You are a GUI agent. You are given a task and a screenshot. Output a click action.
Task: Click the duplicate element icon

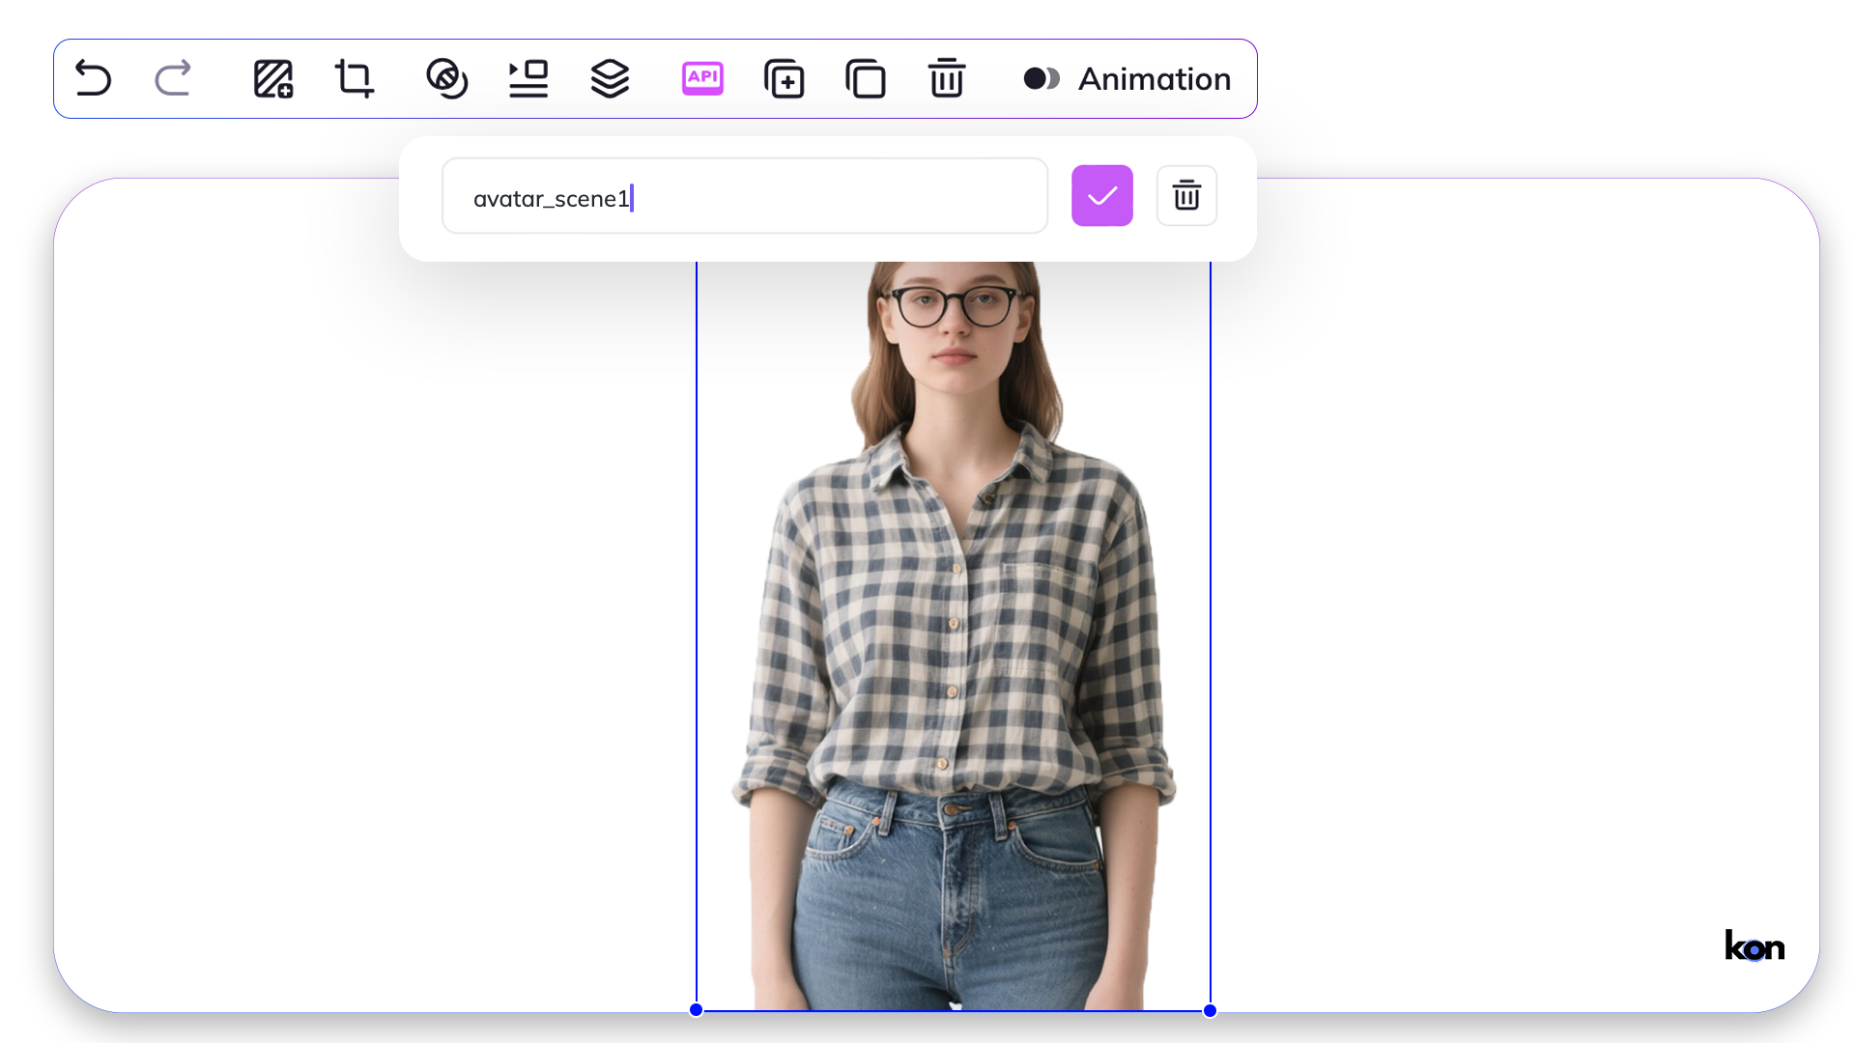[x=865, y=78]
